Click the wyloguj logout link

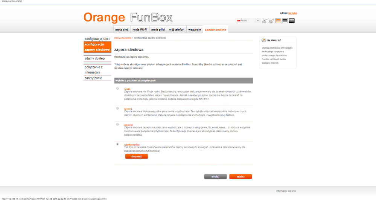292,13
